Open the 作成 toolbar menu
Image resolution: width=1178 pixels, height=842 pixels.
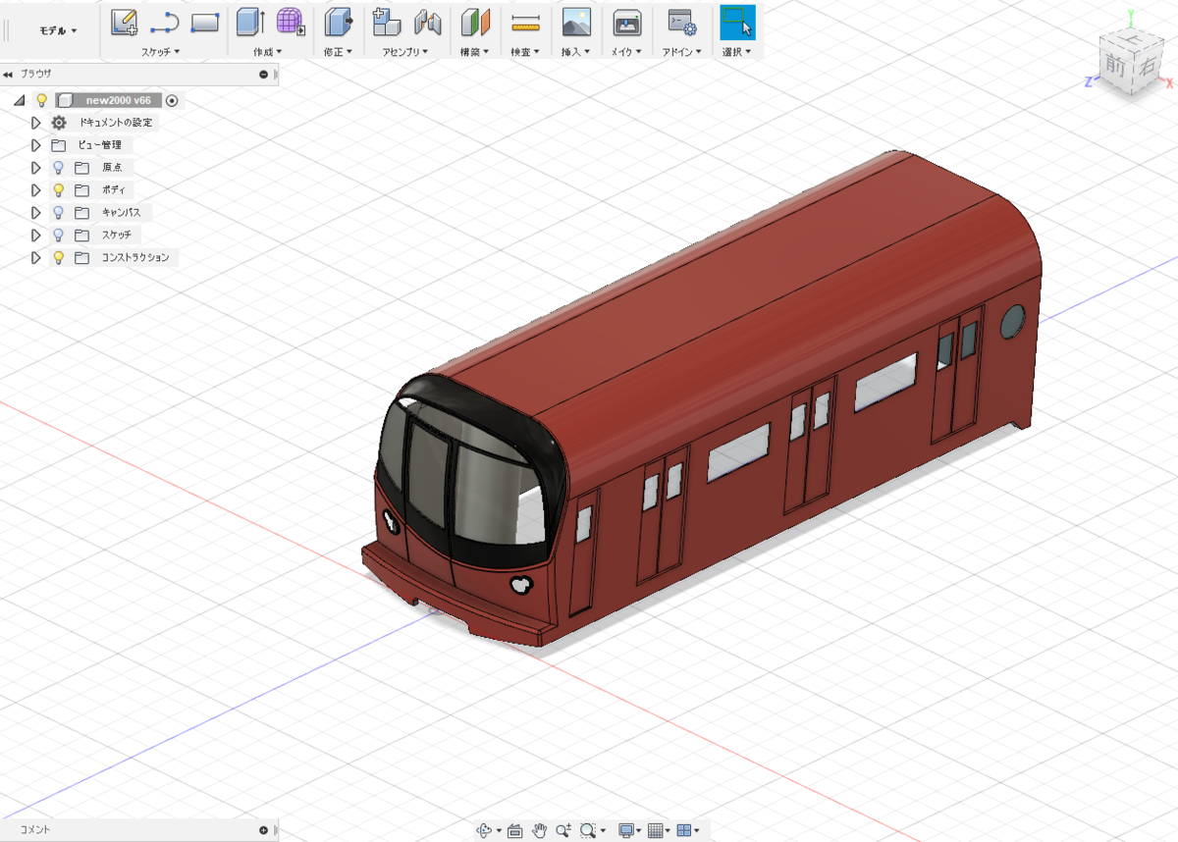pos(268,51)
